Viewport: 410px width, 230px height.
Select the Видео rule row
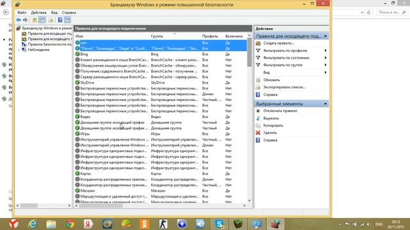click(160, 117)
